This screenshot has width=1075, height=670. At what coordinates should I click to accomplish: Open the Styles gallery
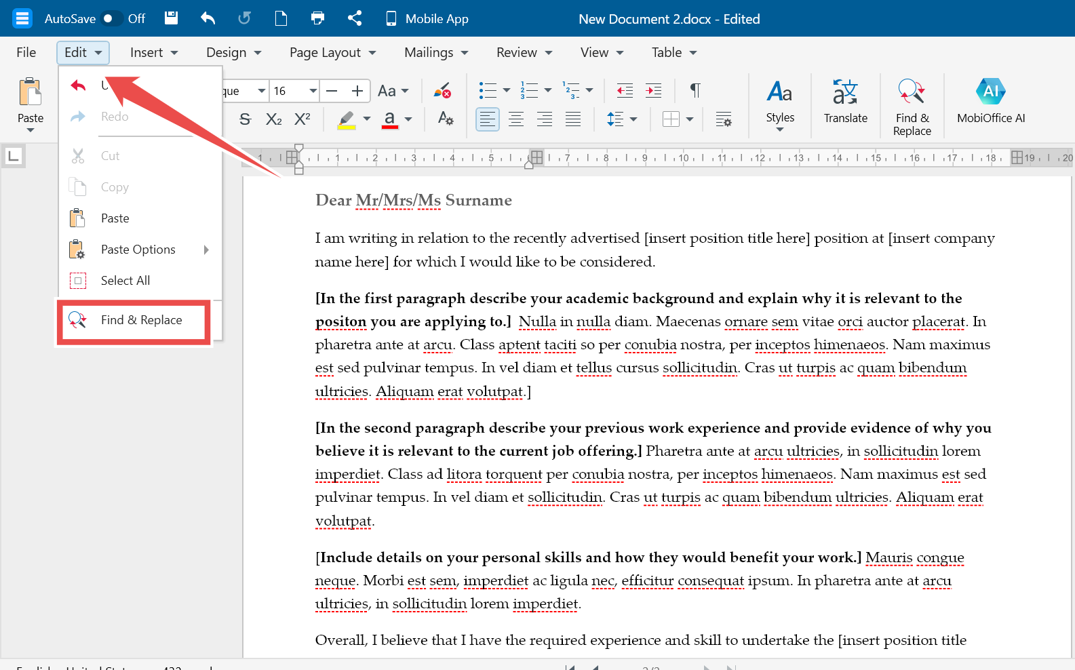point(780,105)
